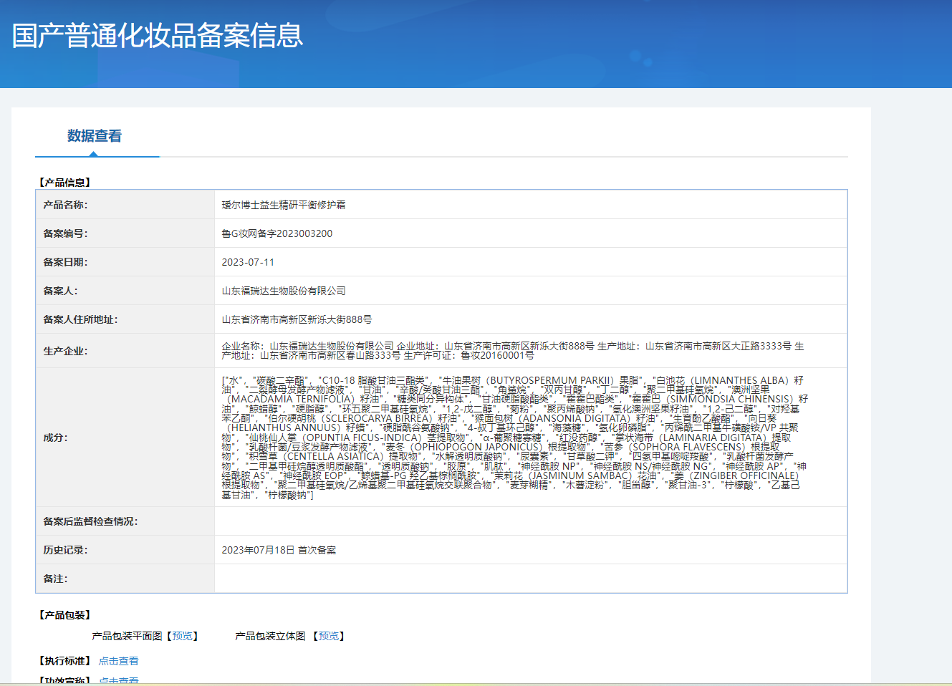This screenshot has width=952, height=686.
Task: Preview the 产品包装平面图 image
Action: click(x=182, y=636)
